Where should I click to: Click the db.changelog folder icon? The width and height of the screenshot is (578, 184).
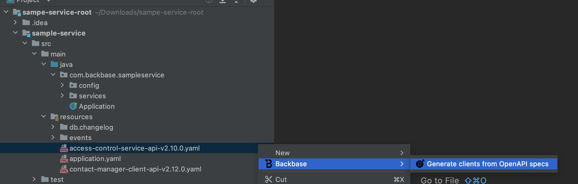click(x=64, y=127)
